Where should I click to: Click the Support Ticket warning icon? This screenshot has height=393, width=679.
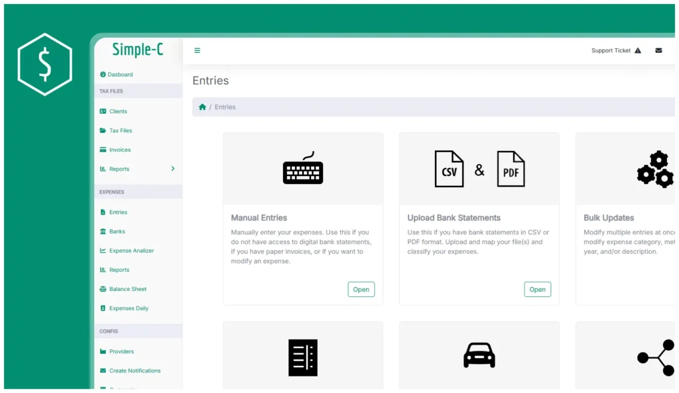pyautogui.click(x=637, y=50)
